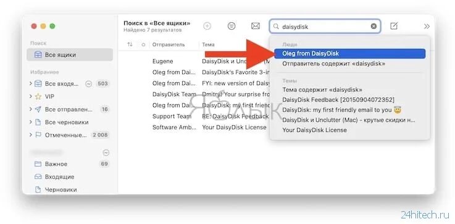Click the circle icon next to 503 badge
The width and height of the screenshot is (455, 224).
[x=89, y=84]
